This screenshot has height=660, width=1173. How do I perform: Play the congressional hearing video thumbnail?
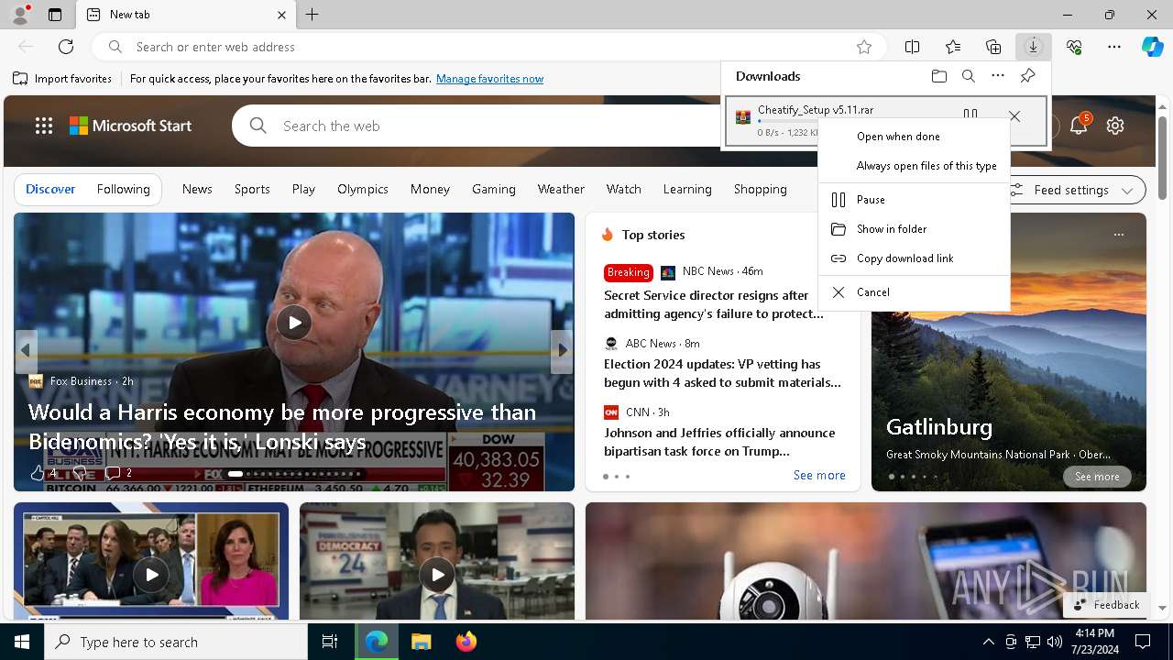(x=151, y=575)
